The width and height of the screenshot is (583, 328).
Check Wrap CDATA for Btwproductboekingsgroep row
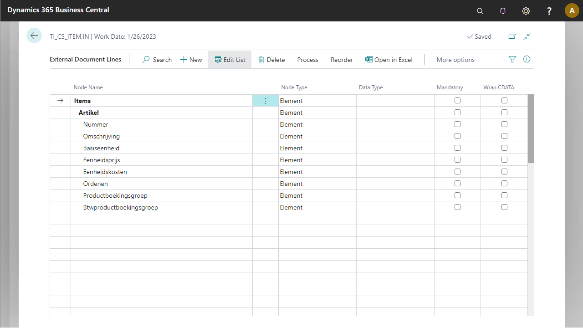click(504, 207)
